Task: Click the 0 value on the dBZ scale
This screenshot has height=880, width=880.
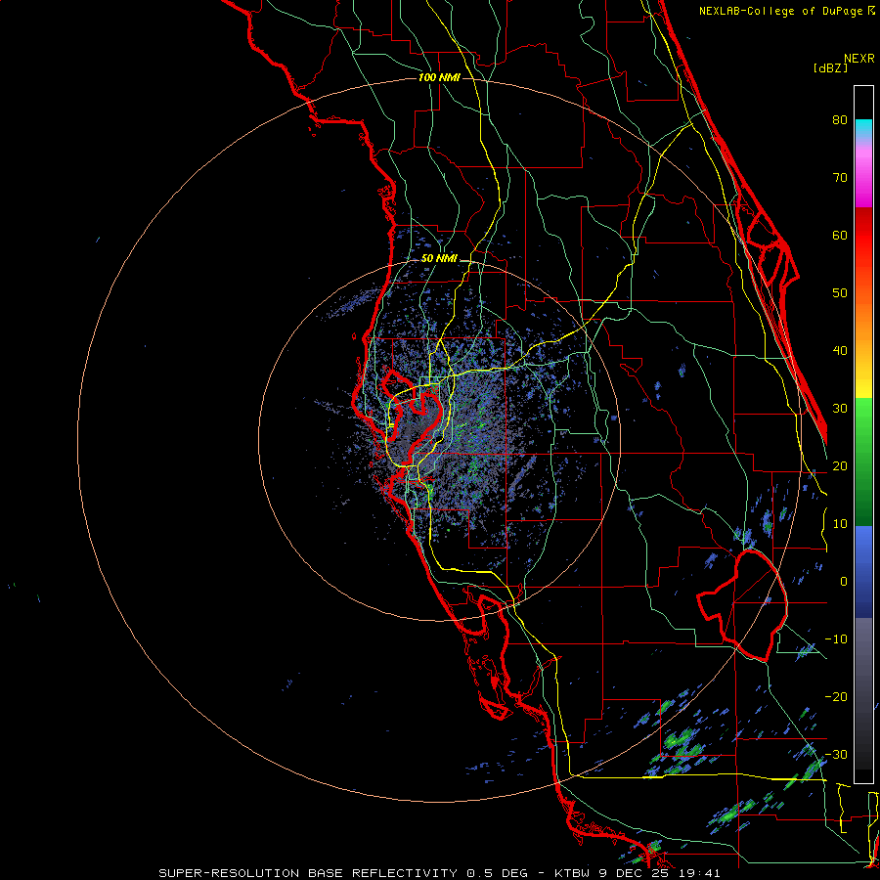Action: [844, 582]
